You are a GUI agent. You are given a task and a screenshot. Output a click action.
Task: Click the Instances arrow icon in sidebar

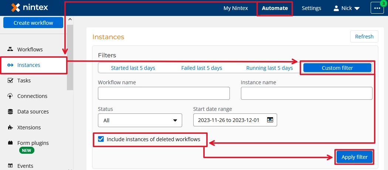click(10, 65)
